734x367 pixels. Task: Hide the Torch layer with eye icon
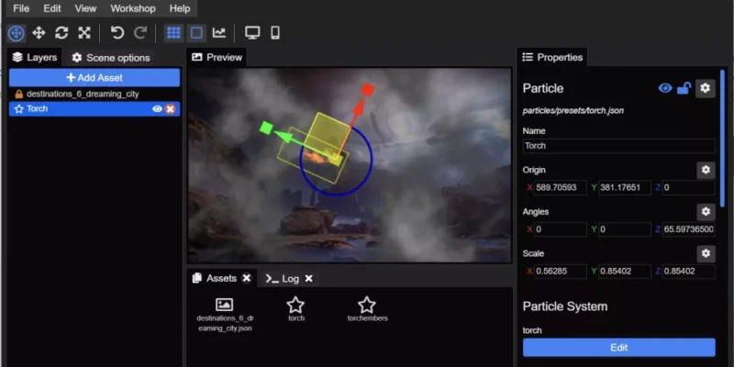pos(157,109)
